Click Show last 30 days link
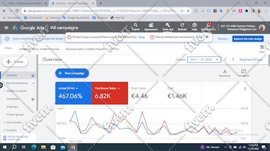This screenshot has width=270, height=151. 251,59
